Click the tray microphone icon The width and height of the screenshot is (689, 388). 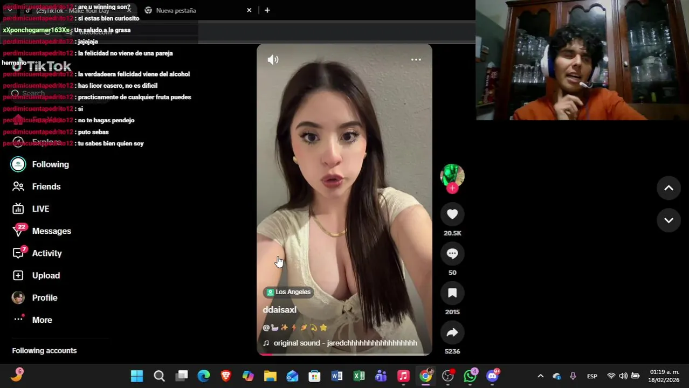573,376
